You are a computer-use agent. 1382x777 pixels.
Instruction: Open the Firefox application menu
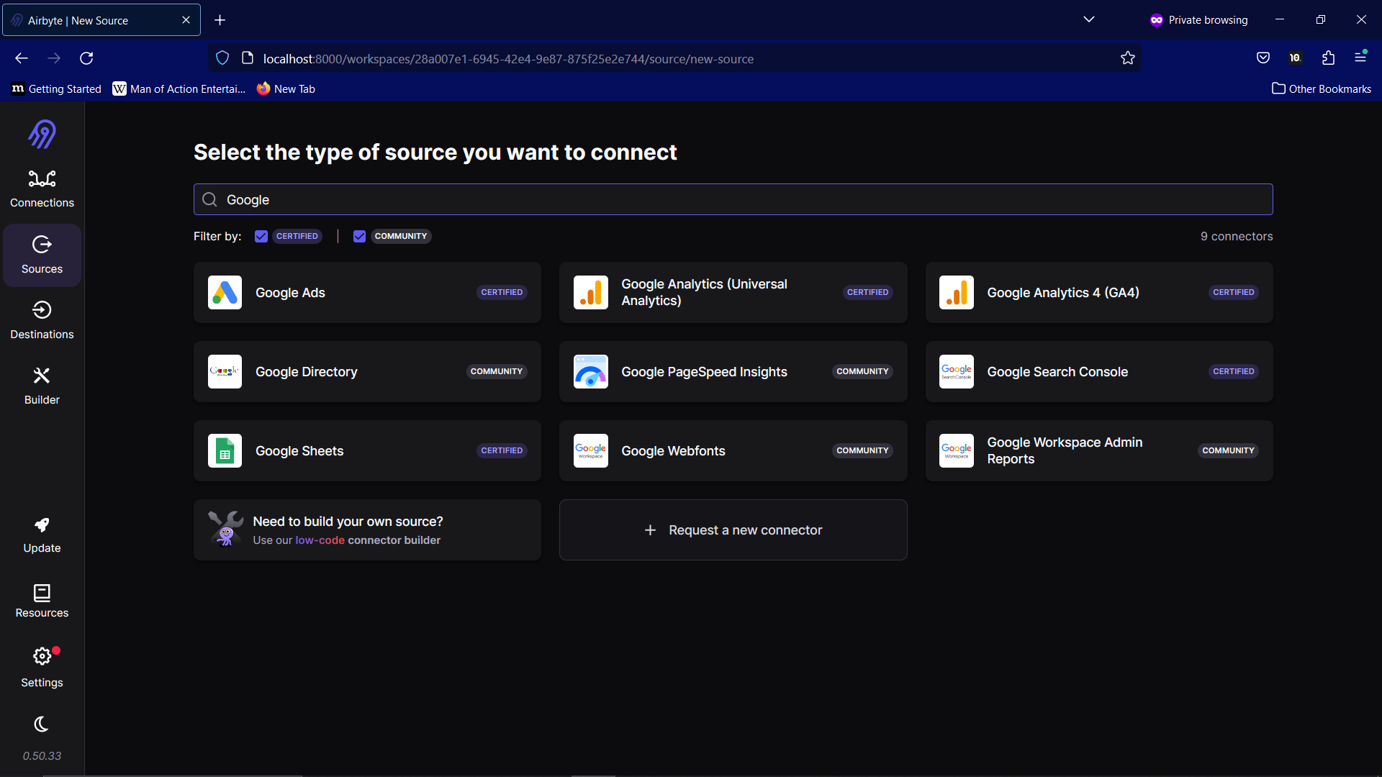coord(1360,58)
